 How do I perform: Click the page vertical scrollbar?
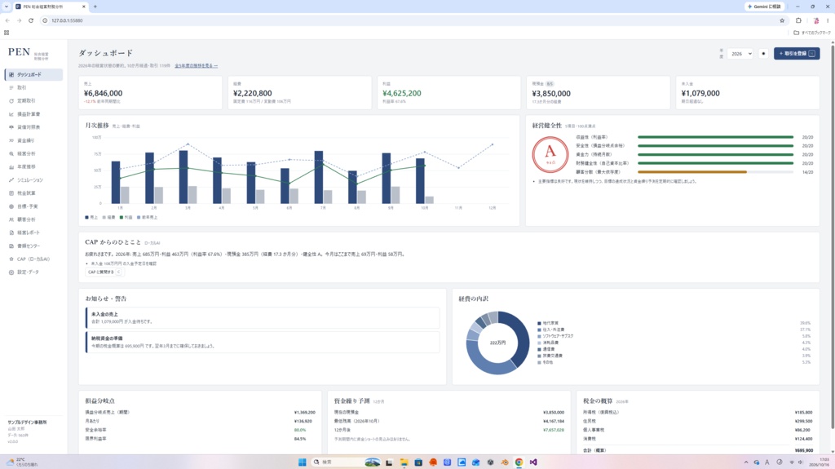tap(832, 246)
